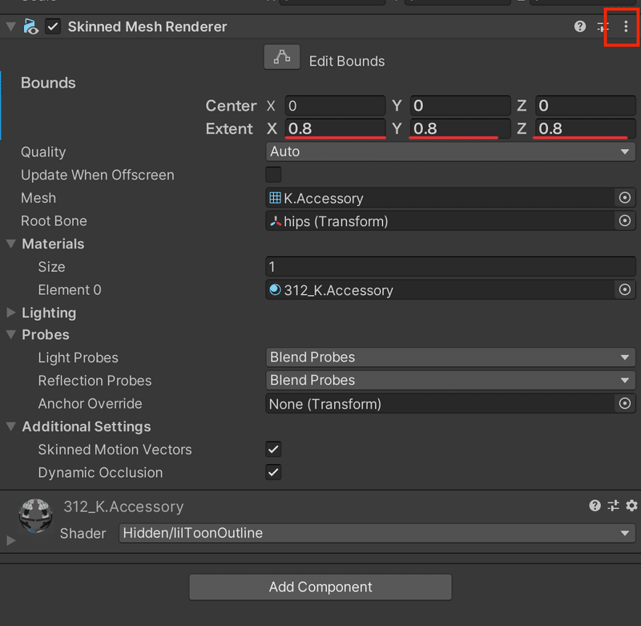Click the Edit Bounds button
This screenshot has width=641, height=626.
click(x=281, y=59)
